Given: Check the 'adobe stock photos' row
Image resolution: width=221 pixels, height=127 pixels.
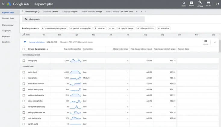Looking at the screenshot, I should (24, 101).
